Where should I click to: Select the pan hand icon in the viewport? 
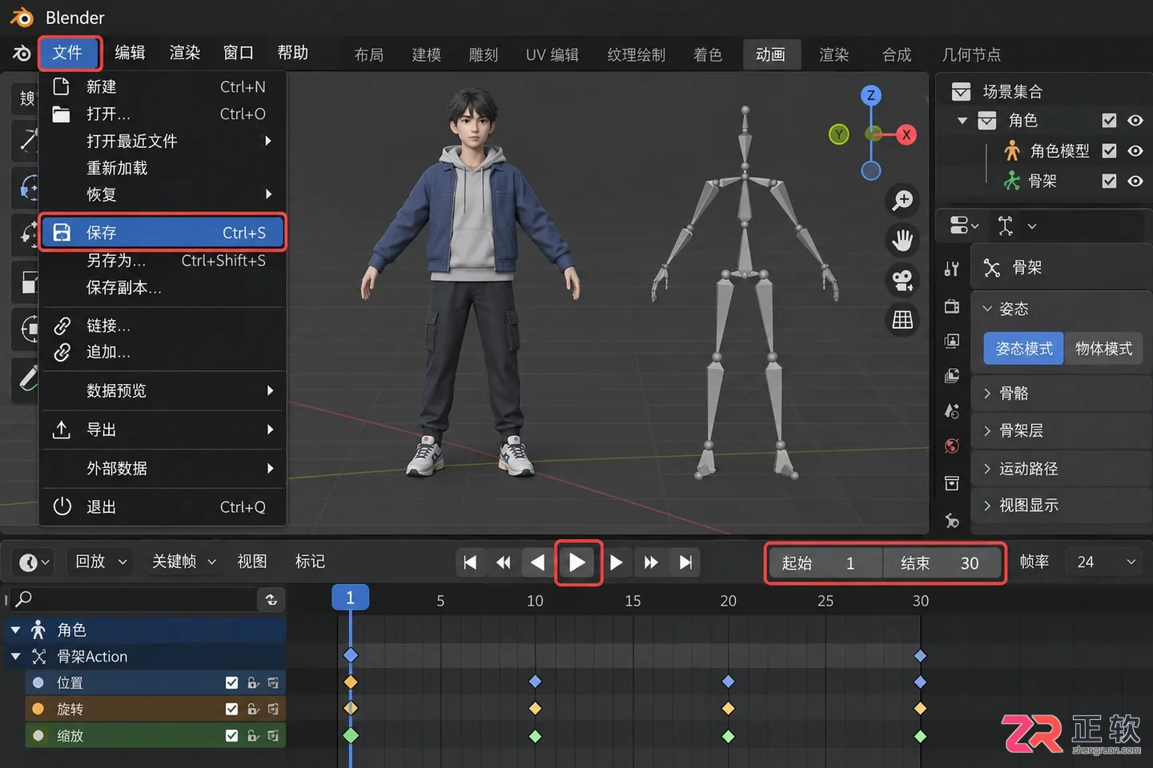tap(902, 240)
